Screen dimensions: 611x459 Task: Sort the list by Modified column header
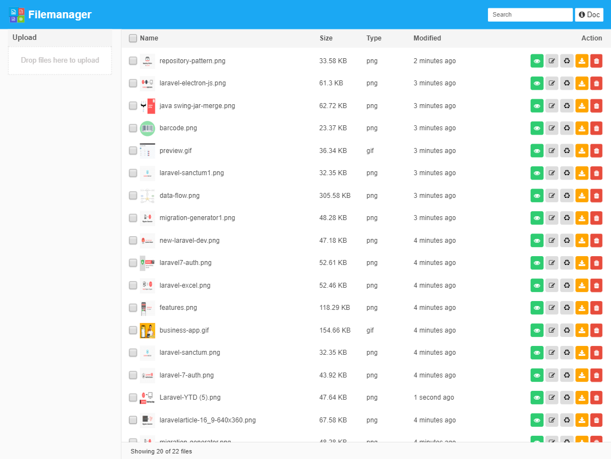(x=427, y=38)
